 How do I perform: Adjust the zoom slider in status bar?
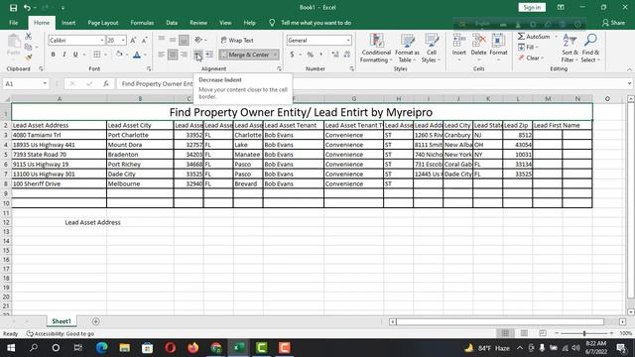coord(584,333)
